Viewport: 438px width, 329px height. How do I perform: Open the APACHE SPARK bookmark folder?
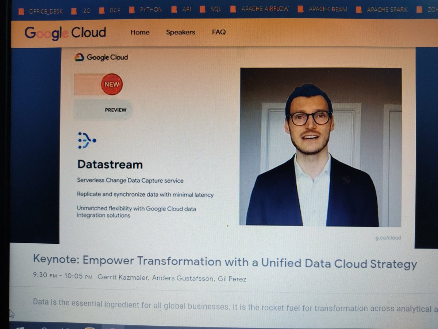pos(382,10)
